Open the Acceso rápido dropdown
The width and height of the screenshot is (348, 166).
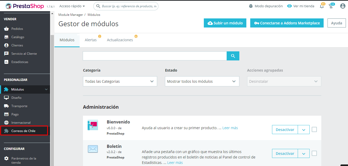coord(72,6)
